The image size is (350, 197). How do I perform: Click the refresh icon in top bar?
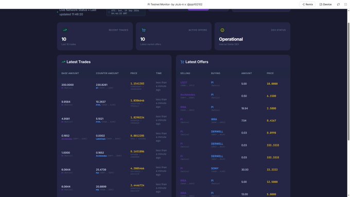pyautogui.click(x=338, y=4)
